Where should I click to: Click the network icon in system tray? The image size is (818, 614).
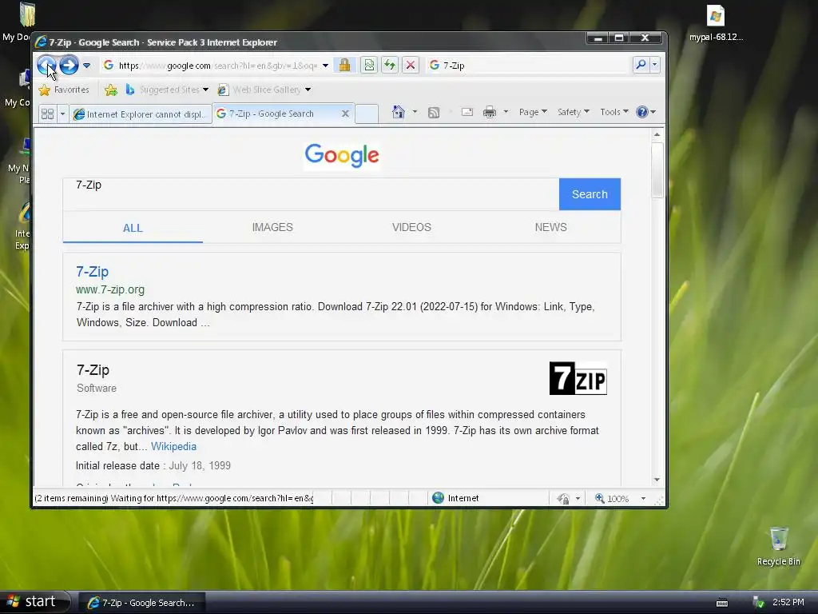[758, 603]
